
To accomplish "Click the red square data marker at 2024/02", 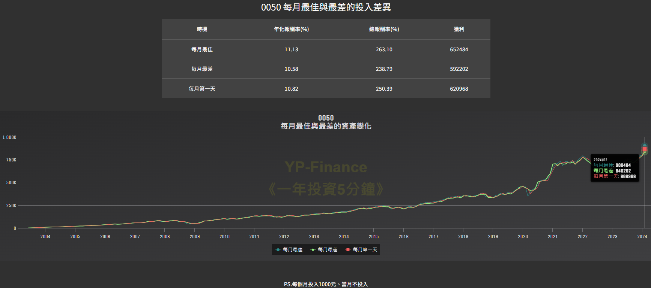I will click(644, 149).
